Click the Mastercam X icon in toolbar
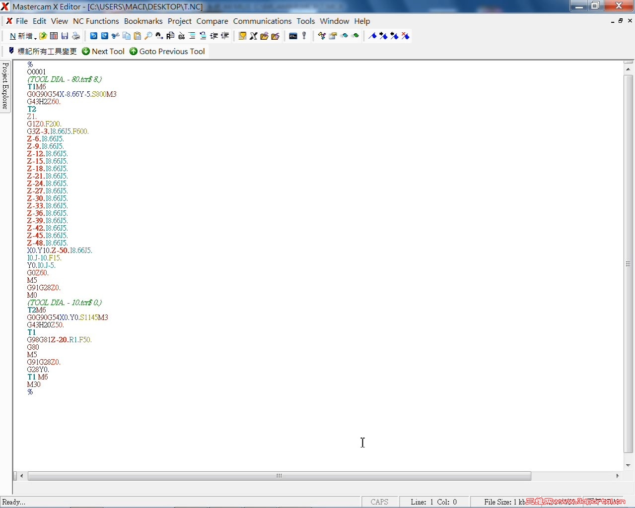 coord(253,36)
